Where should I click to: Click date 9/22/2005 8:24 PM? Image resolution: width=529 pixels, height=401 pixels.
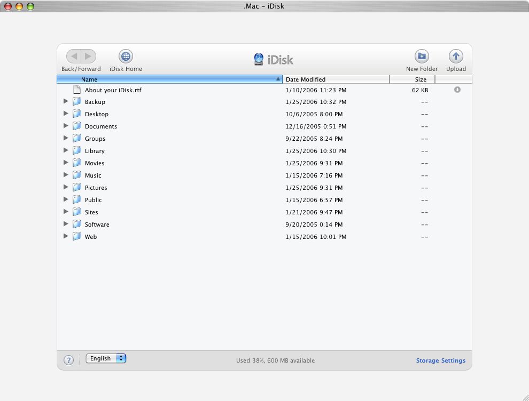(x=314, y=139)
